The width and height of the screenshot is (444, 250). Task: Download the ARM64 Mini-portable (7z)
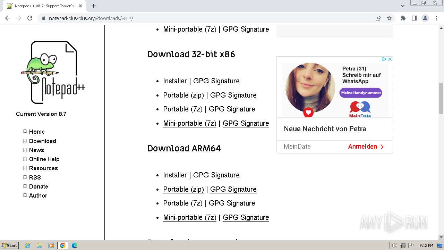pyautogui.click(x=190, y=217)
